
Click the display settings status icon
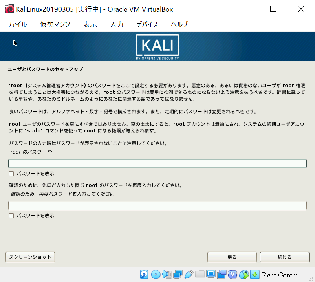211,274
